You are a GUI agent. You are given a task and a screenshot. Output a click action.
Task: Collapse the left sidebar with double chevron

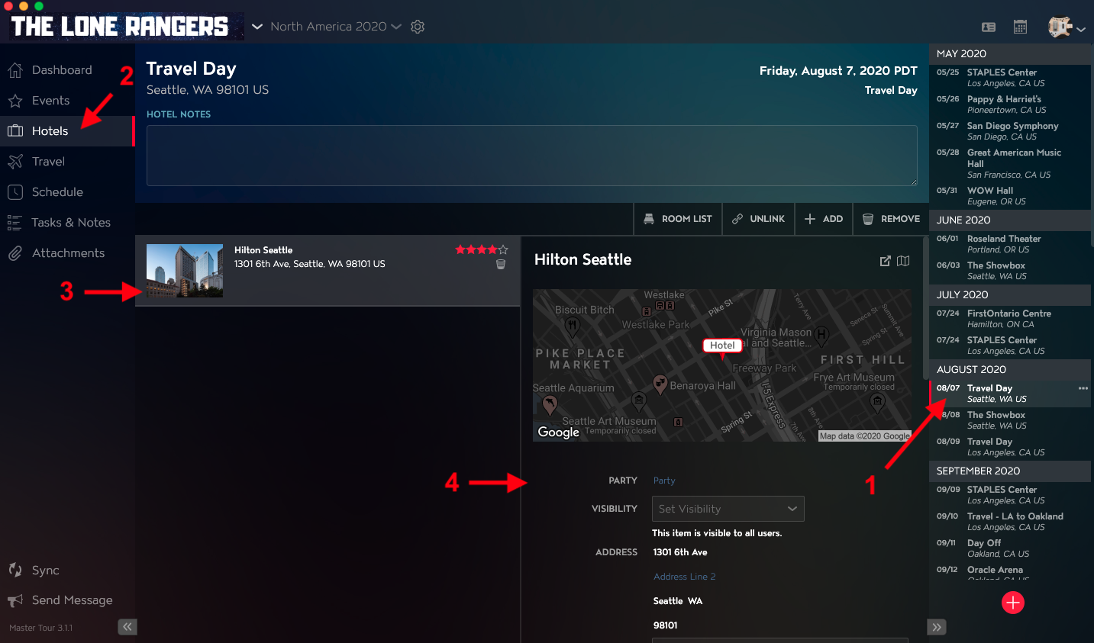[x=127, y=627]
